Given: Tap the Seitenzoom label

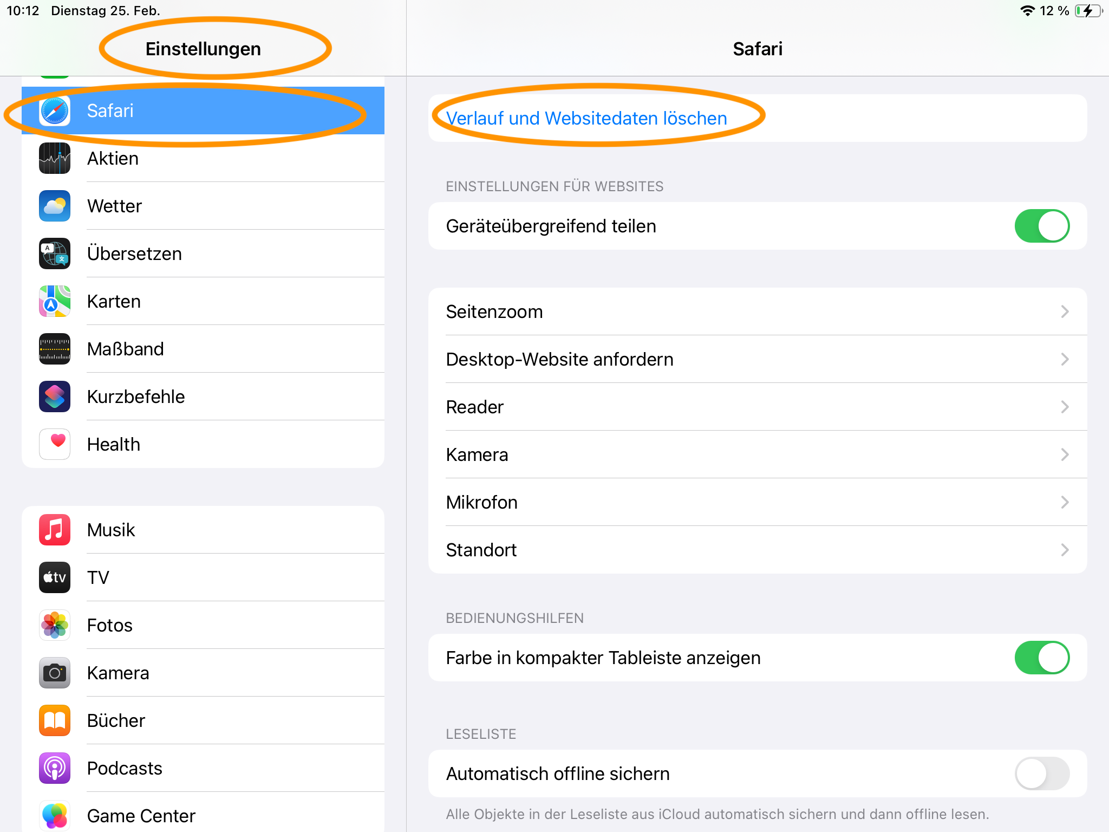Looking at the screenshot, I should coord(494,311).
